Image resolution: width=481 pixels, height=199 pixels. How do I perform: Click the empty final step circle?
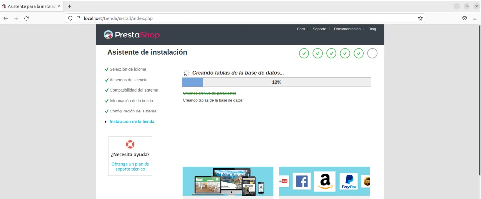[372, 53]
